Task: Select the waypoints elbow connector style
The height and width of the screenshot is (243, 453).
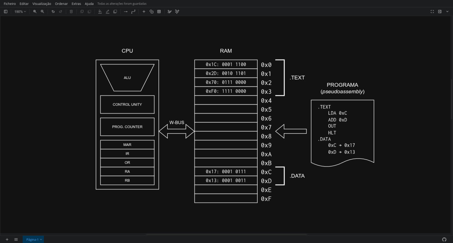Action: click(133, 12)
